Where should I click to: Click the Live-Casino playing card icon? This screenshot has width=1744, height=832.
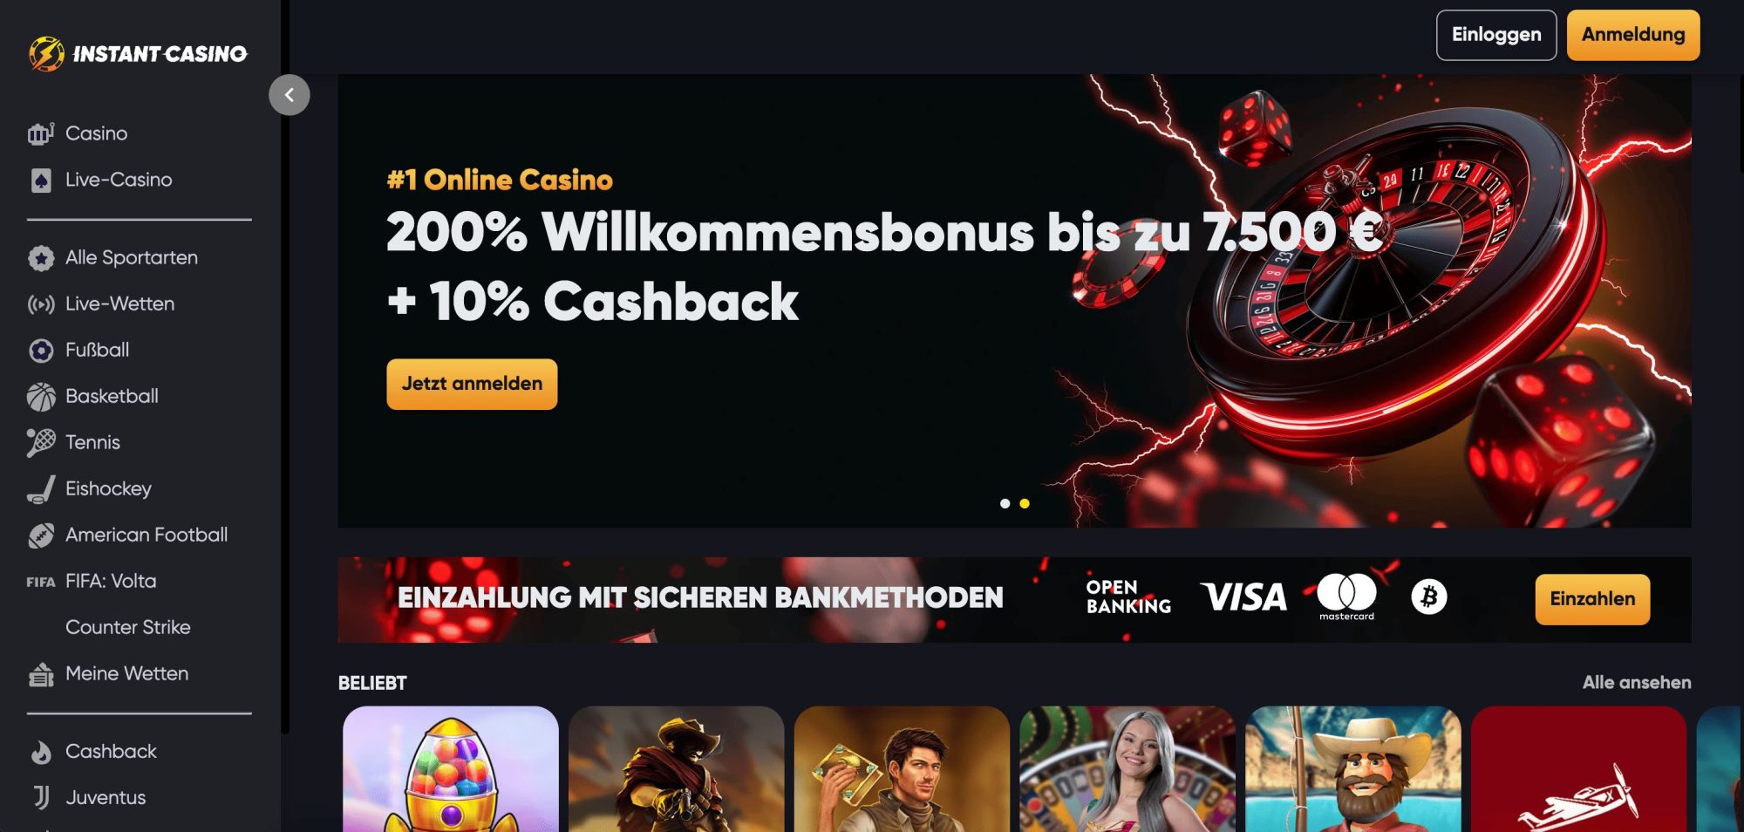(x=41, y=181)
